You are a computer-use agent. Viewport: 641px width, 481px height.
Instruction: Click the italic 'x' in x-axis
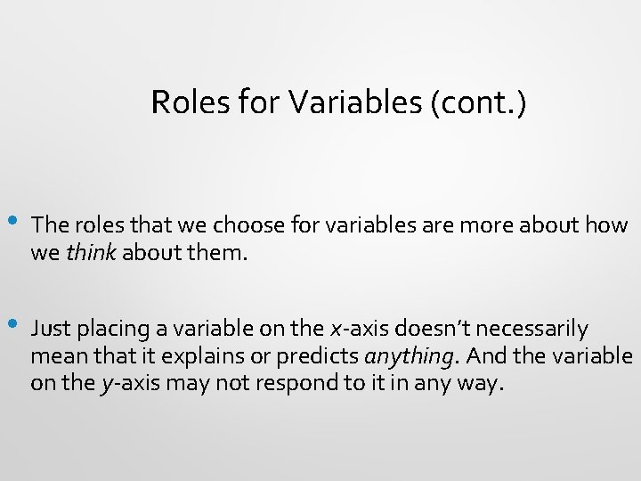(x=336, y=330)
